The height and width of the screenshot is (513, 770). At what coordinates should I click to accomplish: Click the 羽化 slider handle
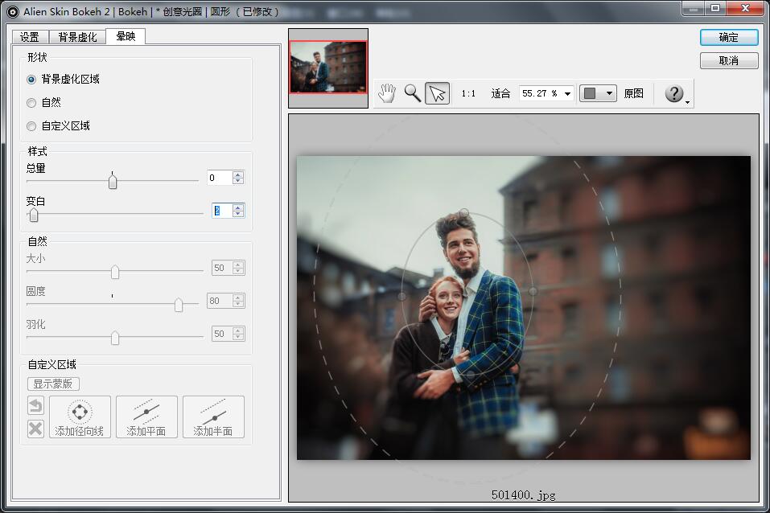115,338
